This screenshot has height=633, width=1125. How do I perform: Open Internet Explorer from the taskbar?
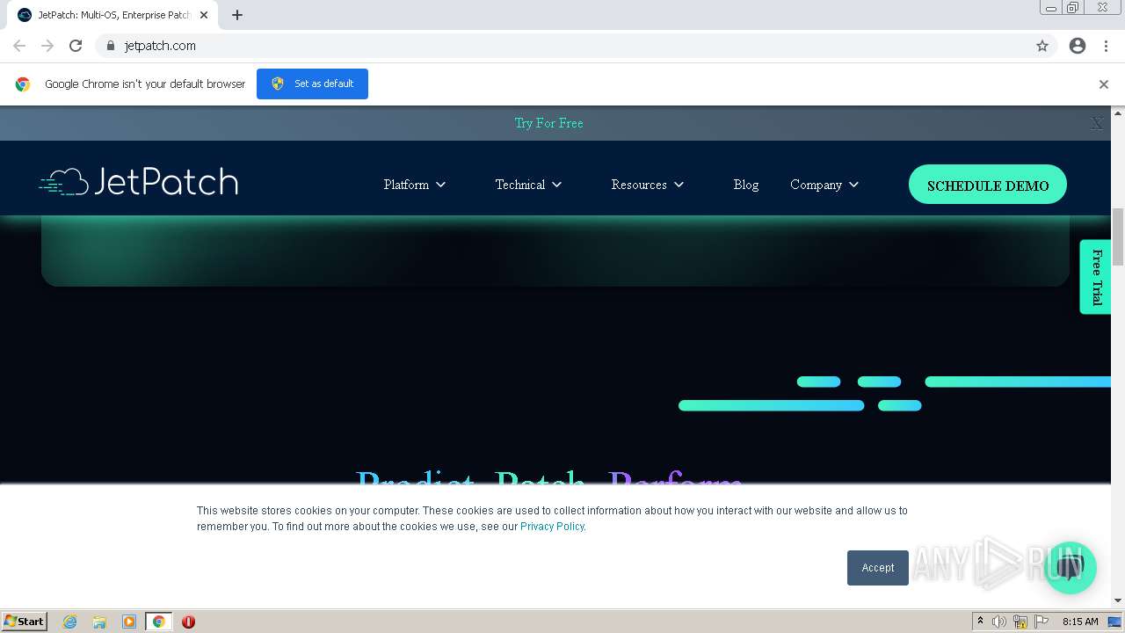point(69,622)
